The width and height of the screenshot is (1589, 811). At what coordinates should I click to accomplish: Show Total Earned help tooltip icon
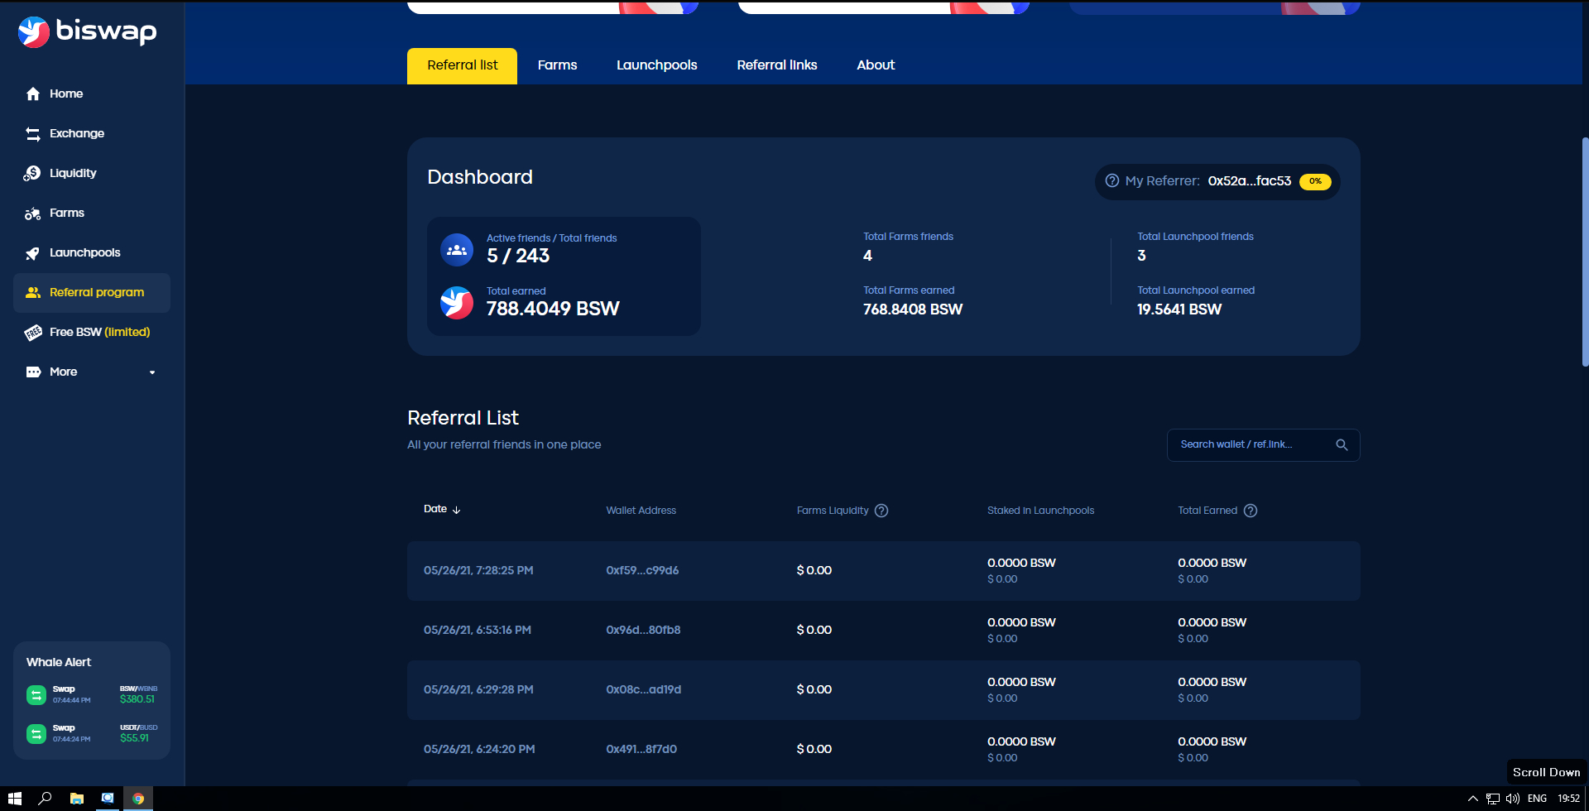point(1251,511)
